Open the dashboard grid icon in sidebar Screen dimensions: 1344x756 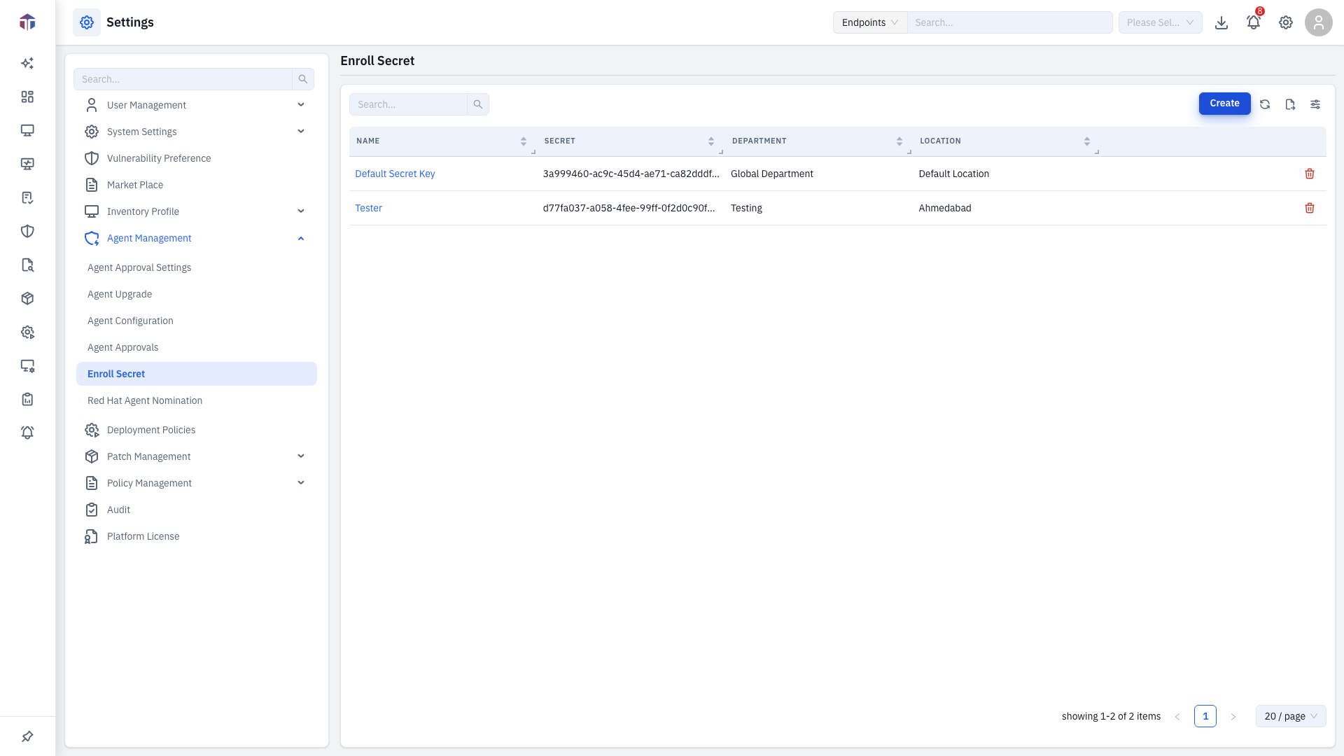pos(27,97)
